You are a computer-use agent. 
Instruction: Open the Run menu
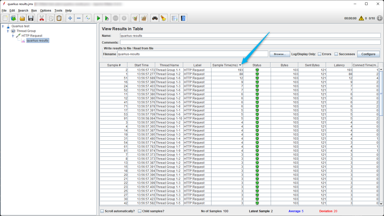pos(34,11)
